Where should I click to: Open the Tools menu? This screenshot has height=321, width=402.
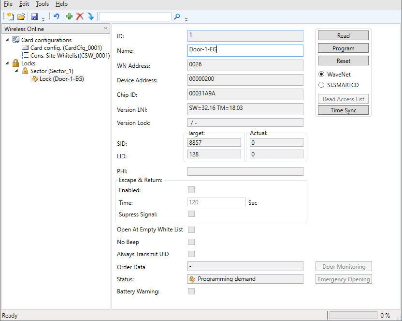[x=42, y=4]
